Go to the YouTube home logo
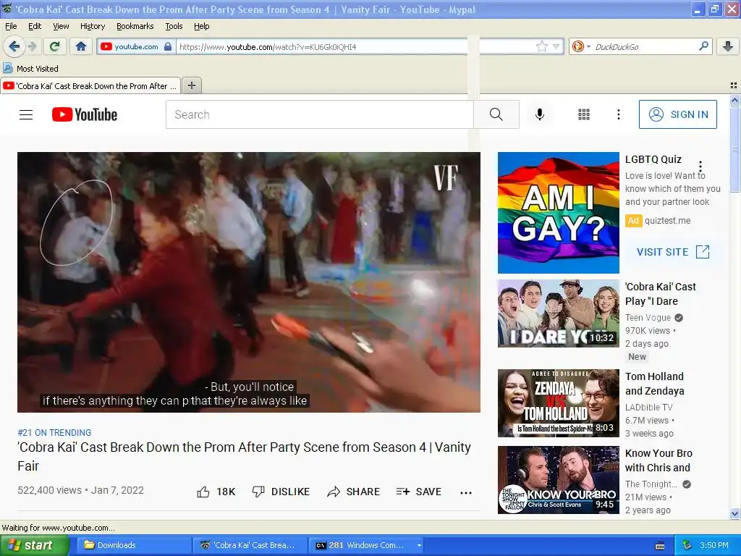The width and height of the screenshot is (741, 556). coord(85,114)
